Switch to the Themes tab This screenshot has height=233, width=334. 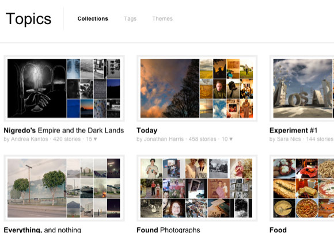[x=162, y=19]
